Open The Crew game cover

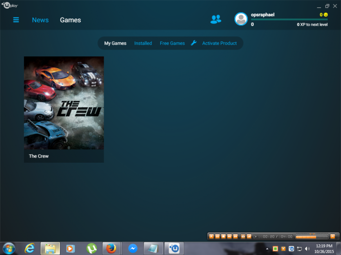coord(64,103)
